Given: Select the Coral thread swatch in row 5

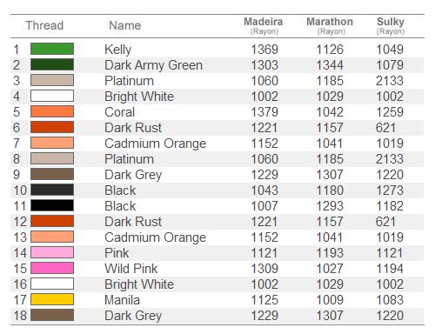Looking at the screenshot, I should pos(52,111).
